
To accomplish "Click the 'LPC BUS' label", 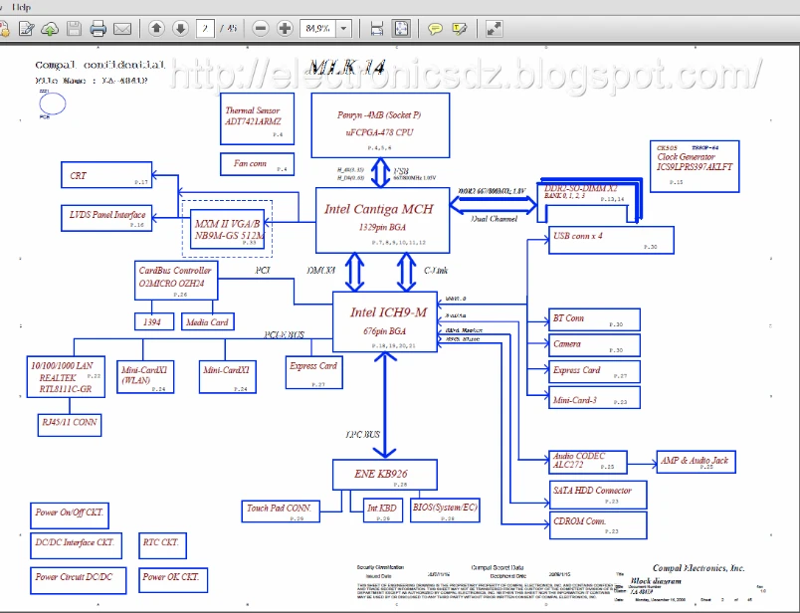I will (x=362, y=434).
